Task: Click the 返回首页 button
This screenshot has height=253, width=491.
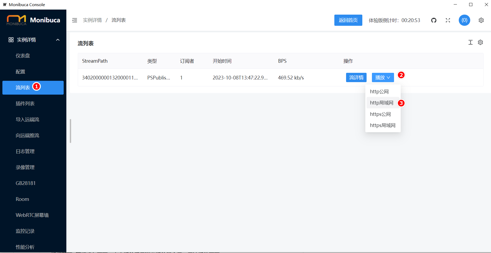Action: click(x=348, y=20)
